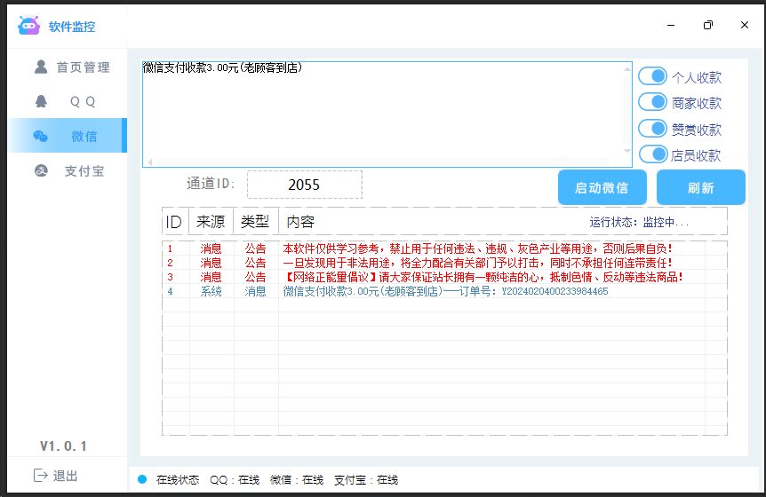The width and height of the screenshot is (766, 497).
Task: Toggle the 赞赏收款 switch
Action: (x=652, y=129)
